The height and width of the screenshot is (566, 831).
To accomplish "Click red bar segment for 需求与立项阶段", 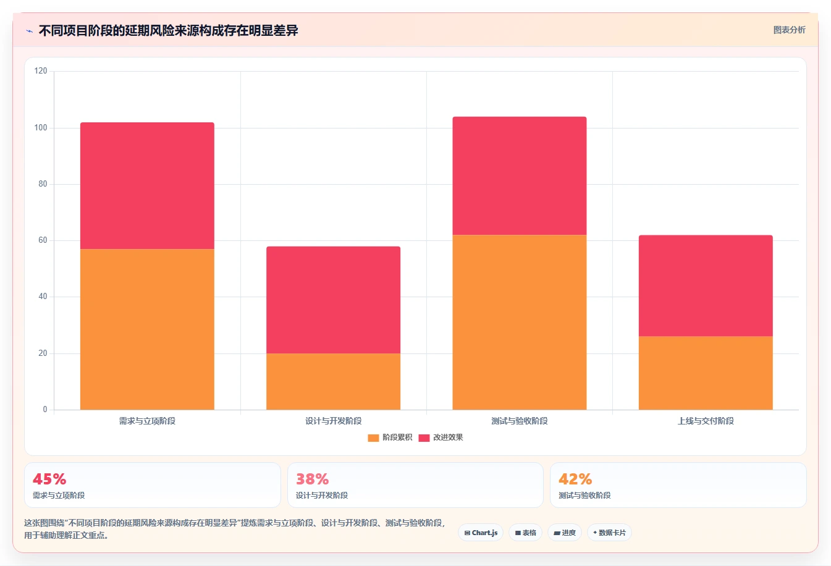I will point(147,185).
